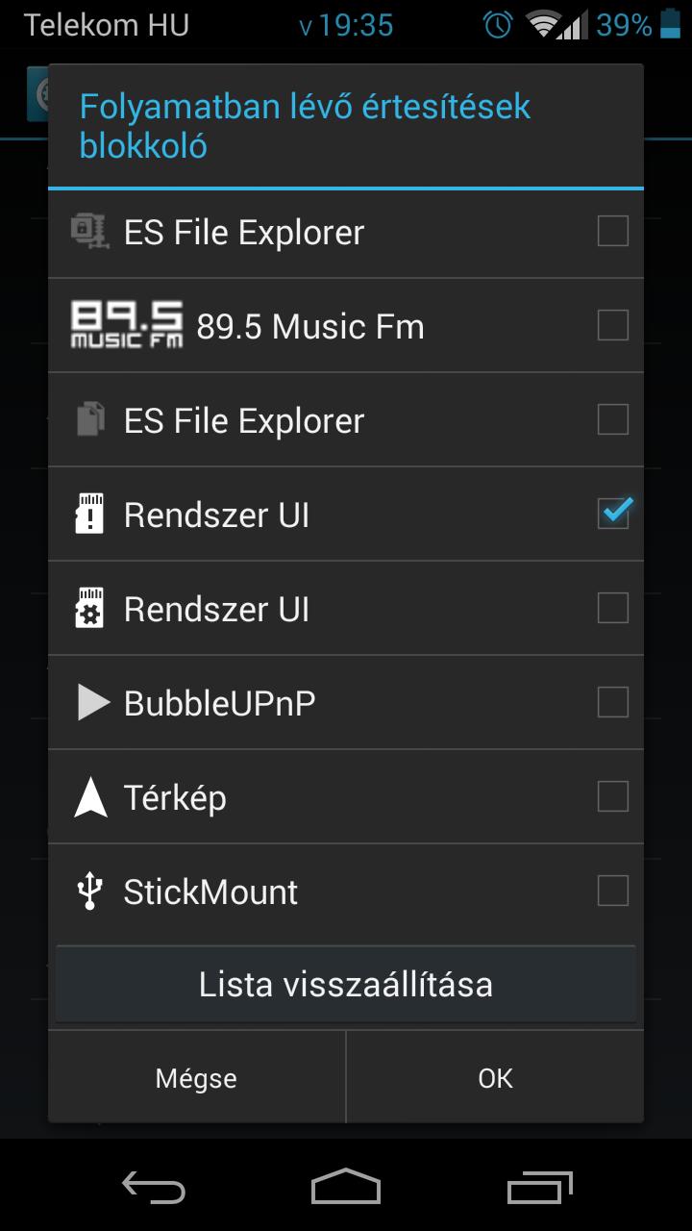Tap the BubbleUPnP play triangle icon
Image resolution: width=692 pixels, height=1231 pixels.
93,703
